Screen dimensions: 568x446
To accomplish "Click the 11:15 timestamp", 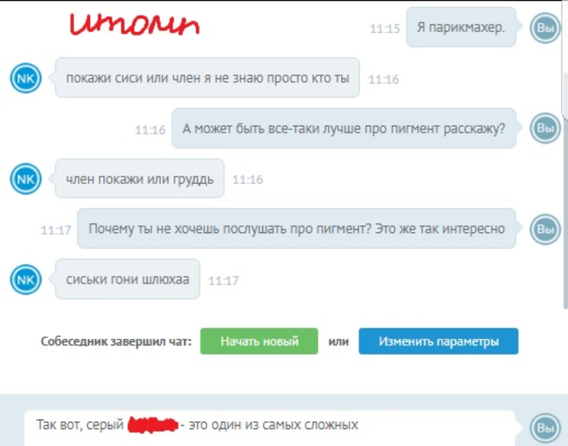I will [385, 28].
